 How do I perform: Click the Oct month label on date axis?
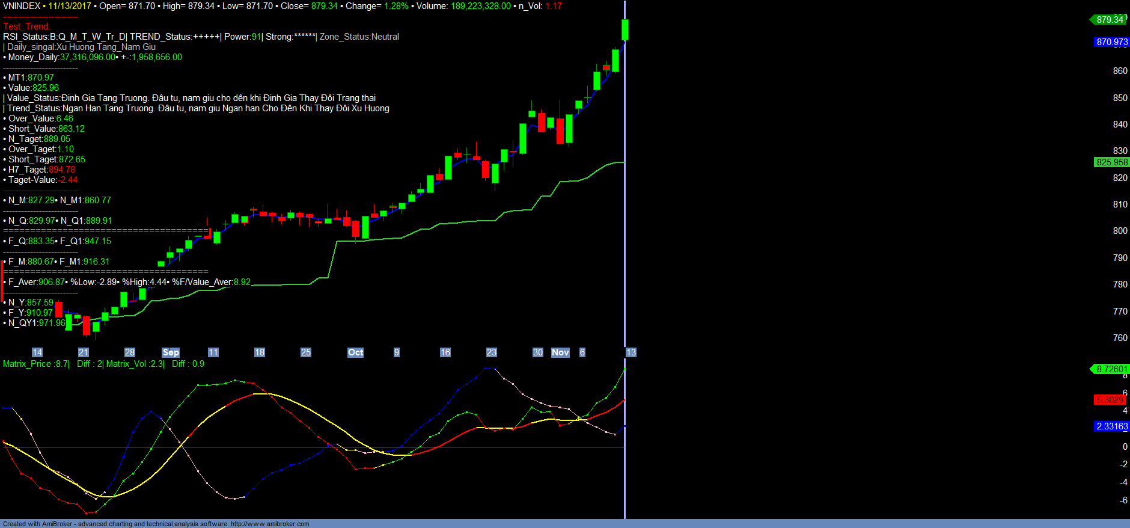click(355, 352)
